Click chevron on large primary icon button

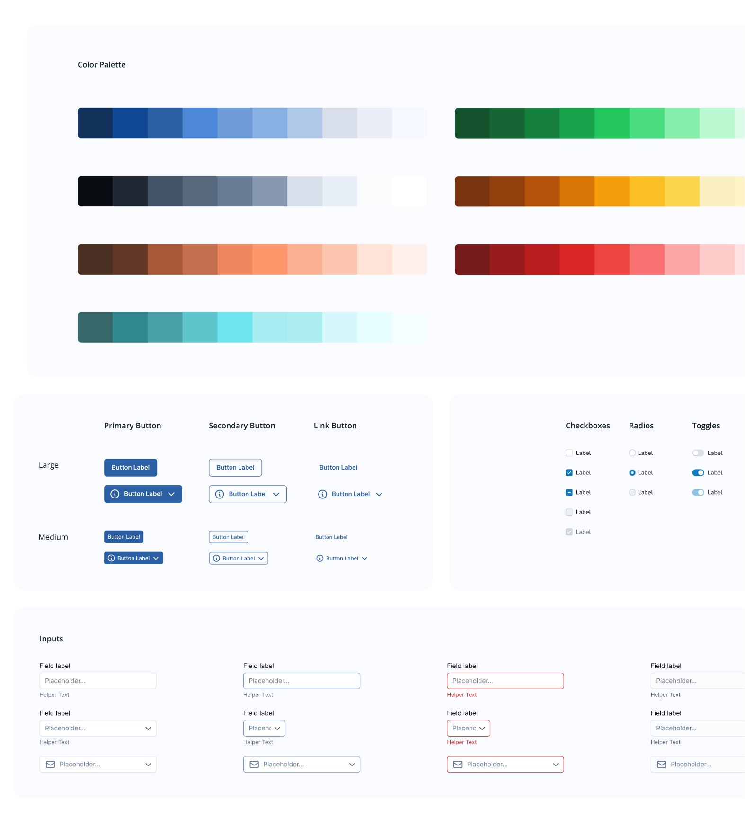[x=171, y=494]
